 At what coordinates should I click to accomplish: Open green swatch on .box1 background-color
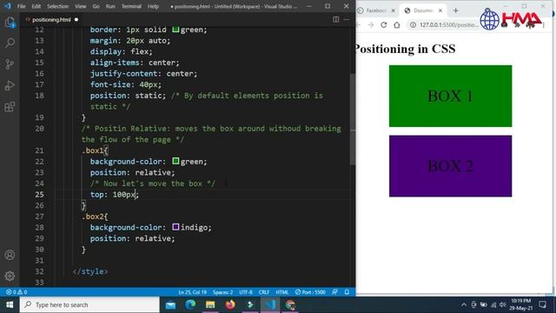[x=175, y=161]
